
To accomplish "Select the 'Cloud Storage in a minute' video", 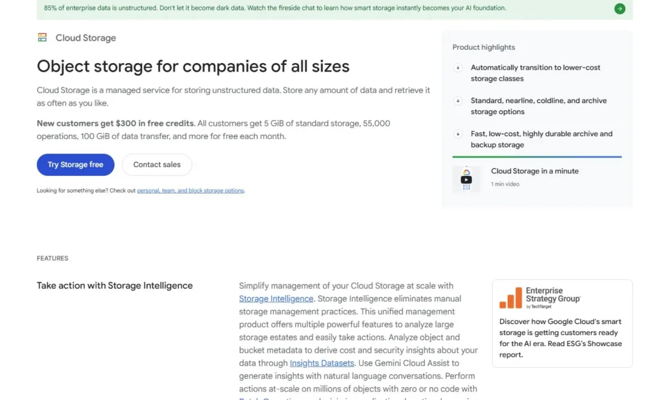I will pyautogui.click(x=536, y=170).
